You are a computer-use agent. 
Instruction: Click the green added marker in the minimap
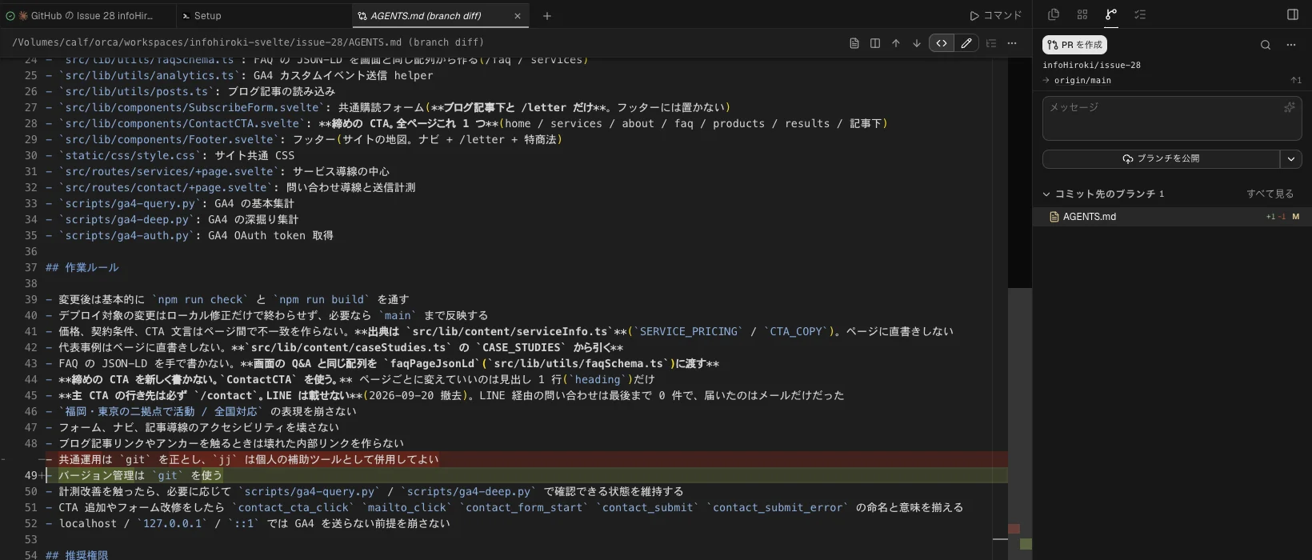point(1026,544)
